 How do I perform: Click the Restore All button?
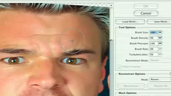pos(159,86)
